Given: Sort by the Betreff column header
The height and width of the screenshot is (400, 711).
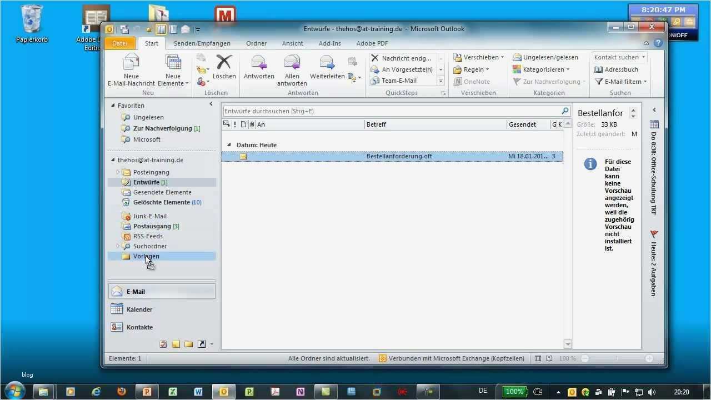Looking at the screenshot, I should click(435, 124).
